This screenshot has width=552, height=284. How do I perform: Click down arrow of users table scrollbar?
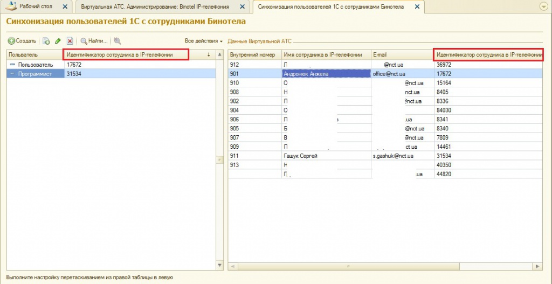click(x=219, y=265)
